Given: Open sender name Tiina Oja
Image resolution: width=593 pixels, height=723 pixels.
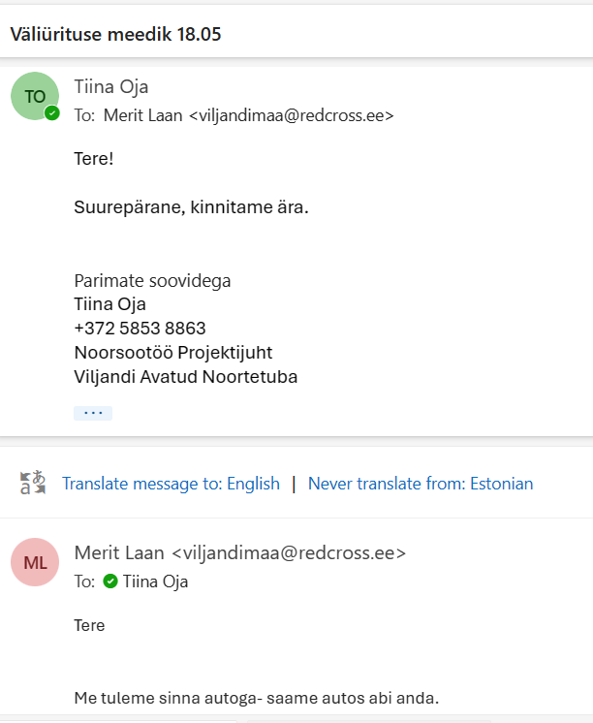Looking at the screenshot, I should [x=111, y=87].
